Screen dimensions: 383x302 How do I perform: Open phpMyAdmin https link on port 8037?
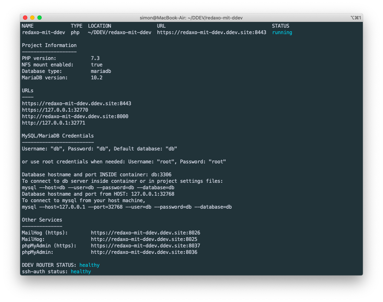(x=146, y=246)
